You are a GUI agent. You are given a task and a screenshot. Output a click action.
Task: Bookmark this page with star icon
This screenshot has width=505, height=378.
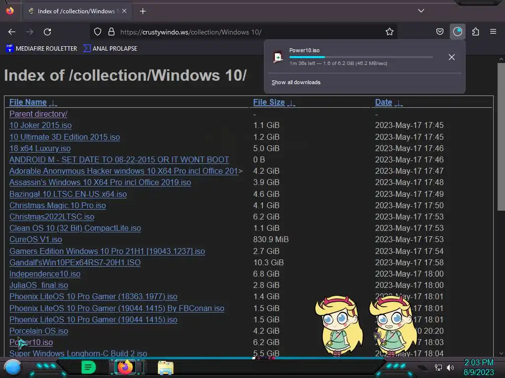[390, 31]
